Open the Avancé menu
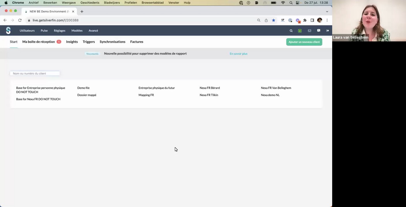 point(93,30)
